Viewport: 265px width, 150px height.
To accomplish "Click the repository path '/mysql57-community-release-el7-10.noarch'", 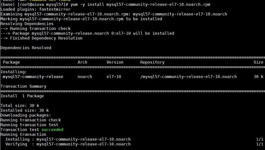I will pyautogui.click(x=188, y=76).
